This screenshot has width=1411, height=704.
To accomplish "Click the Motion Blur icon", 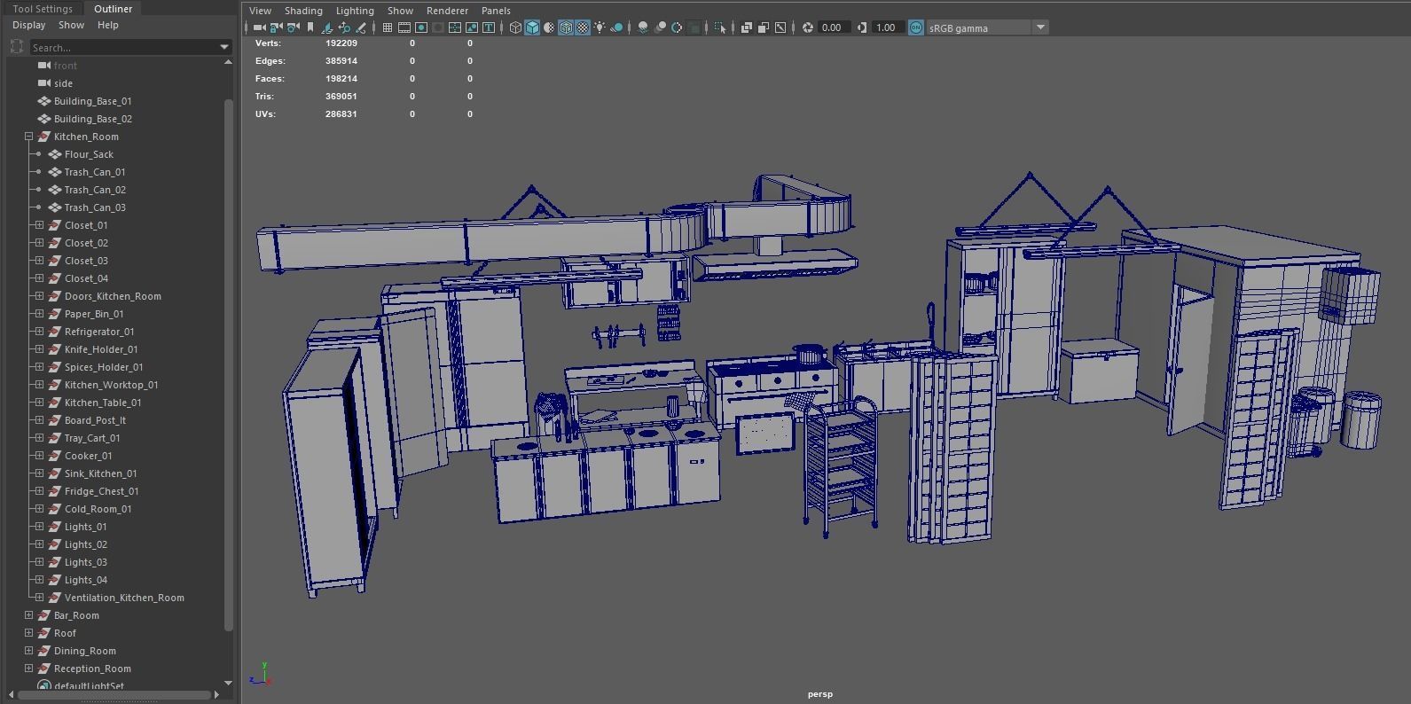I will coord(660,27).
